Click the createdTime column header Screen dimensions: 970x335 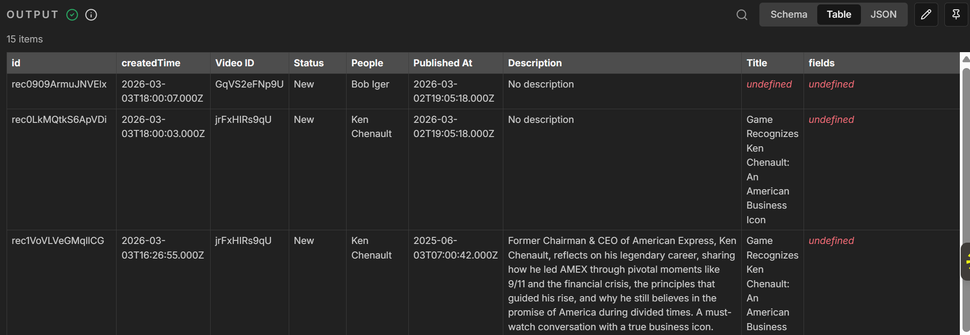click(x=151, y=63)
